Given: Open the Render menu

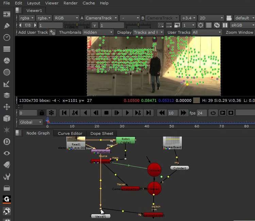Looking at the screenshot, I should [x=71, y=3].
